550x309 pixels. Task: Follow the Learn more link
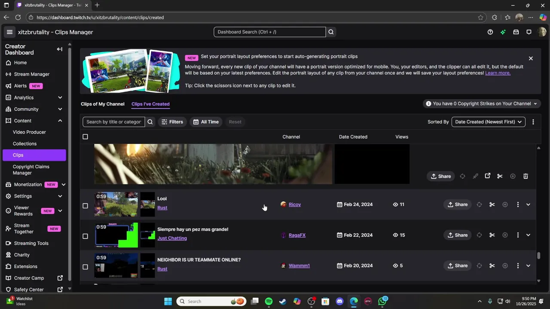tap(498, 73)
